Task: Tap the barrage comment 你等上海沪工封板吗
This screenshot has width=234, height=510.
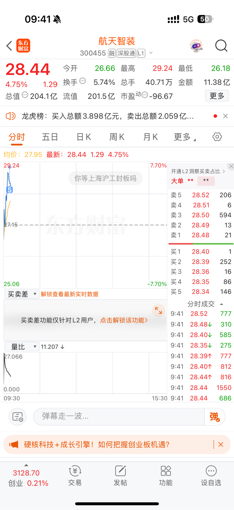Action: (x=105, y=178)
